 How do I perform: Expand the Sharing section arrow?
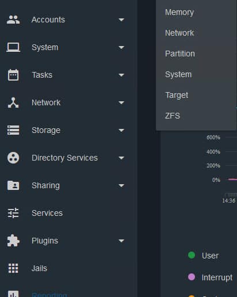click(121, 185)
